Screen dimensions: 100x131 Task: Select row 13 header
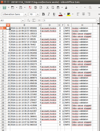3,61
